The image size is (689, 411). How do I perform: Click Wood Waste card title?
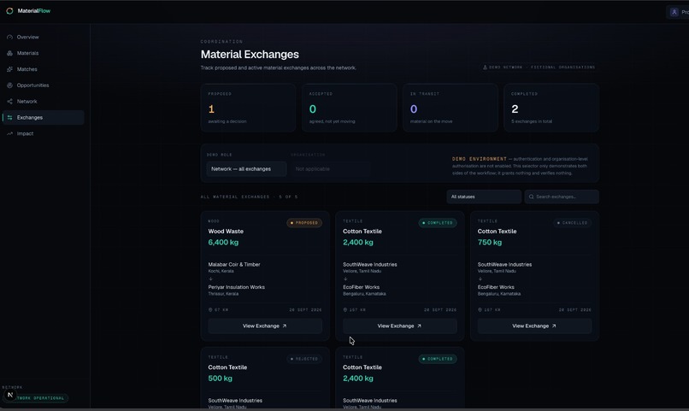(226, 232)
